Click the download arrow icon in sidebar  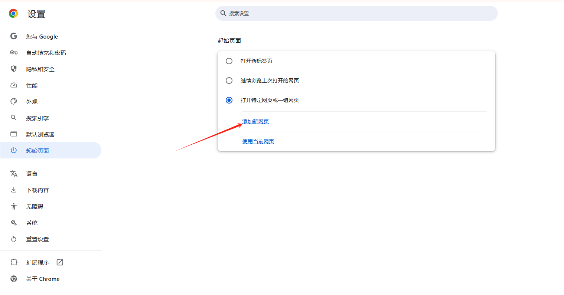point(14,190)
